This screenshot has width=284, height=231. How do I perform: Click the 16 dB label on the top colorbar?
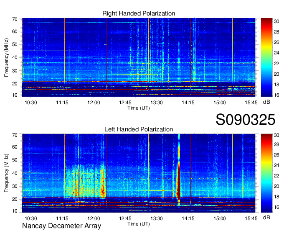[x=276, y=95]
